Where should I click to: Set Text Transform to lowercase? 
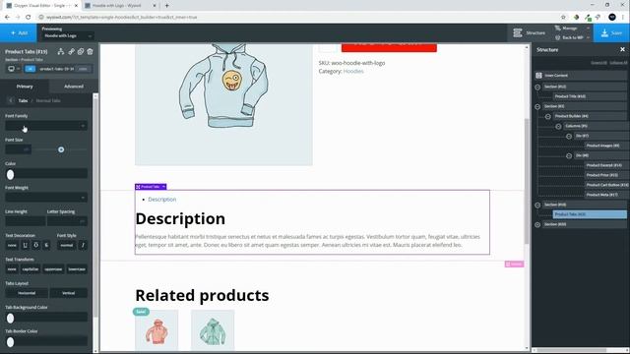[x=77, y=268]
